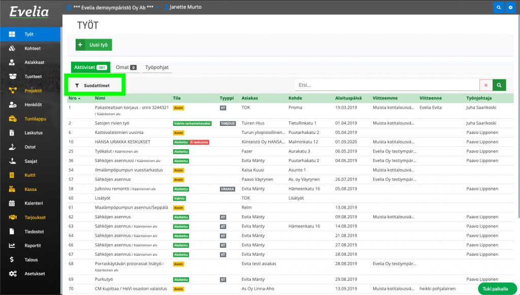Click customer As Oy Linna-Aho

pyautogui.click(x=257, y=289)
